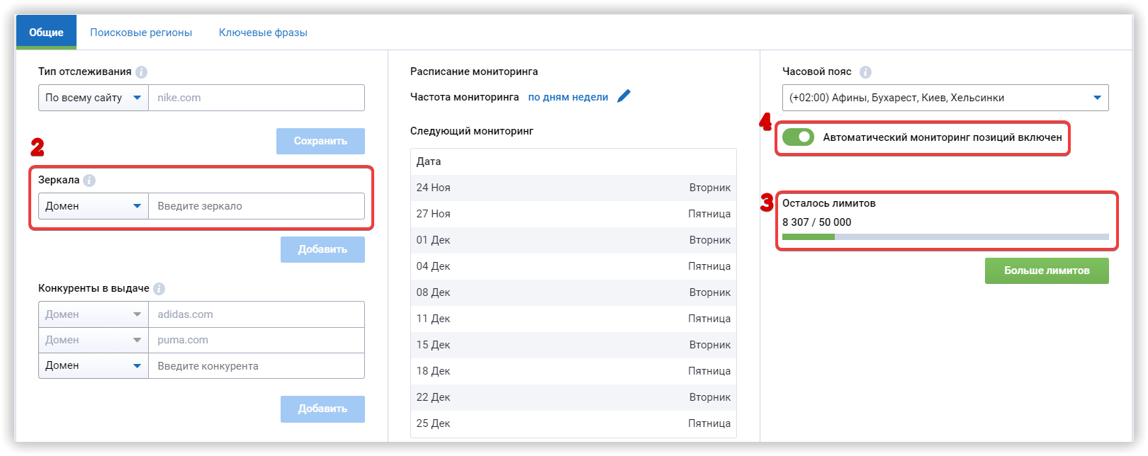Viewport: 1148px width, 456px height.
Task: Expand Домен dropdown beside Введите конкурента
Action: click(x=94, y=365)
